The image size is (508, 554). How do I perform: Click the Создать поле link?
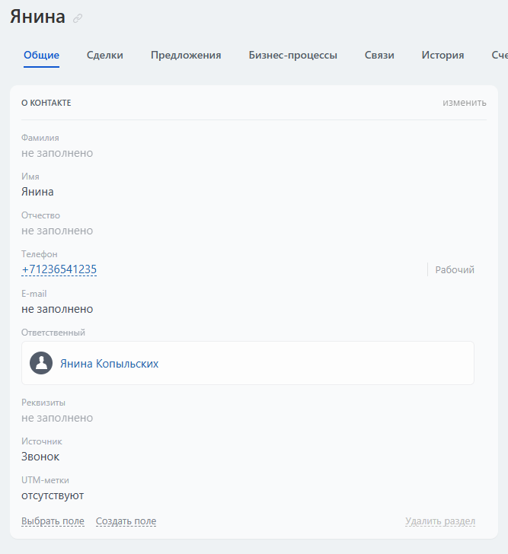(126, 521)
